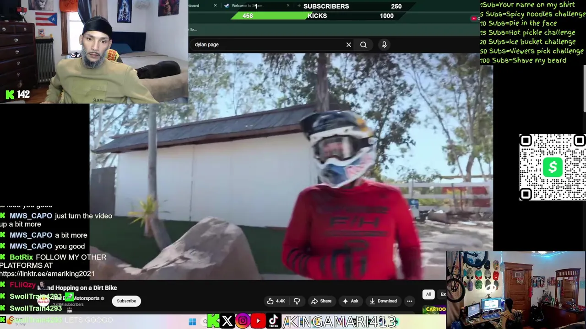Open more actions three-dot menu

[x=410, y=301]
